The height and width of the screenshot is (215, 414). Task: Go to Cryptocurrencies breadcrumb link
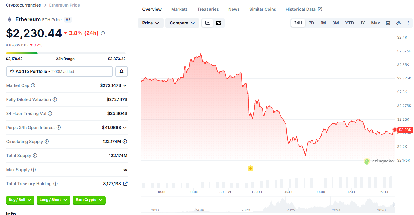[23, 5]
